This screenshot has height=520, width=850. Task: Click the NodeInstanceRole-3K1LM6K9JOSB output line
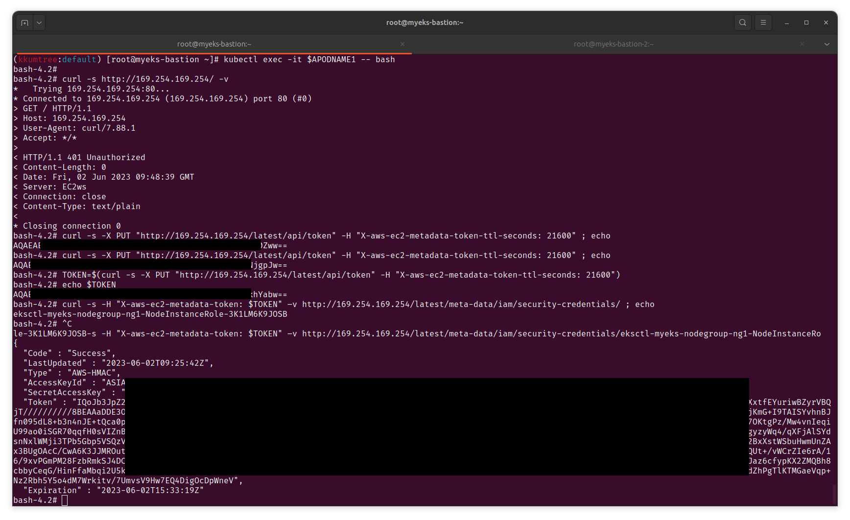tap(150, 314)
